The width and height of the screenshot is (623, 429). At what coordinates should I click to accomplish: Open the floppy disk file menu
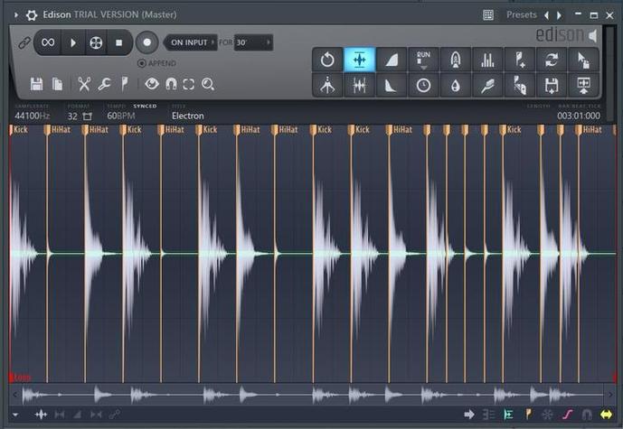pyautogui.click(x=36, y=84)
